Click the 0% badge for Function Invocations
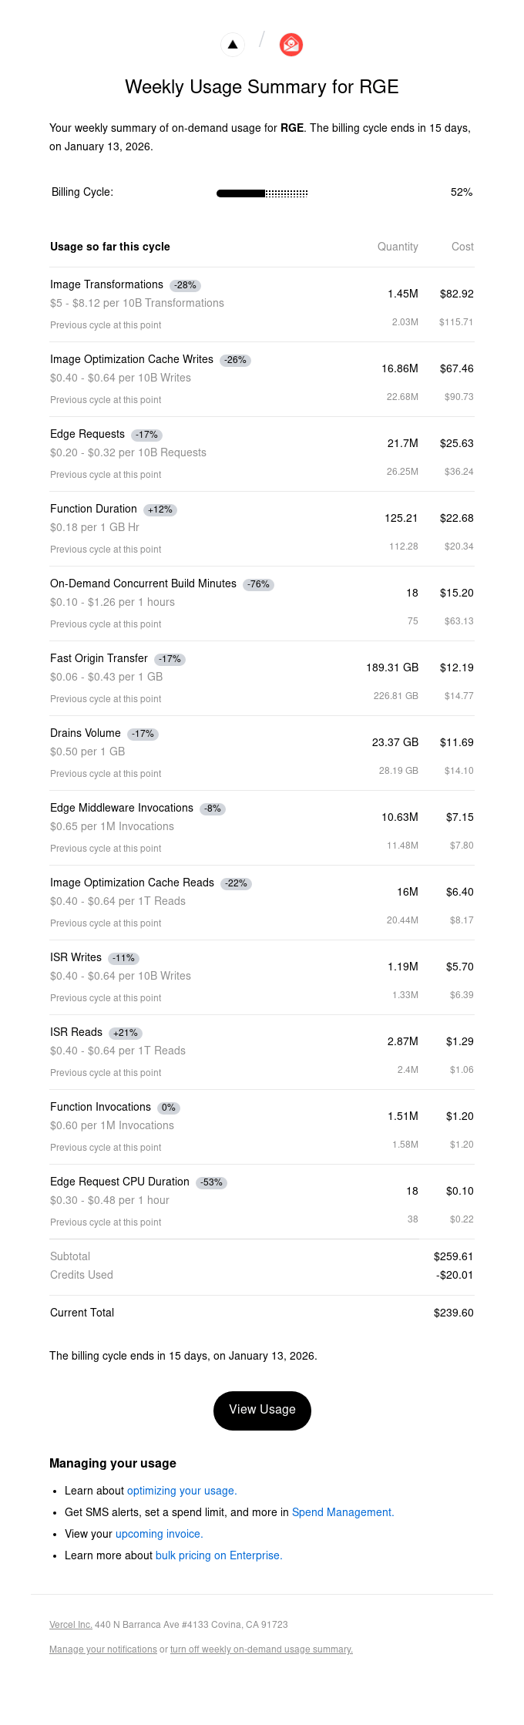 (x=168, y=1108)
